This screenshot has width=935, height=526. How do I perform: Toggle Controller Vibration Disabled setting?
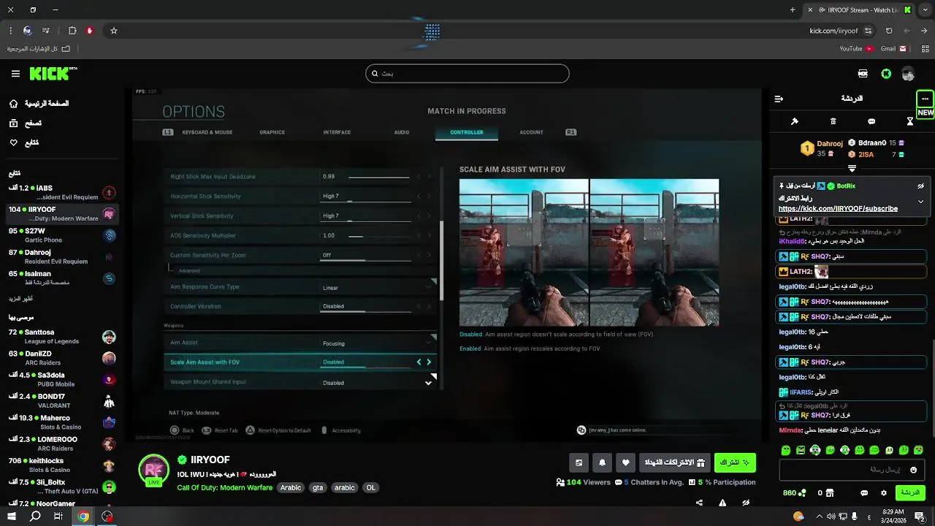pyautogui.click(x=300, y=306)
